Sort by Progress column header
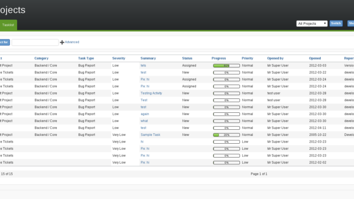The height and width of the screenshot is (199, 354). [x=218, y=58]
